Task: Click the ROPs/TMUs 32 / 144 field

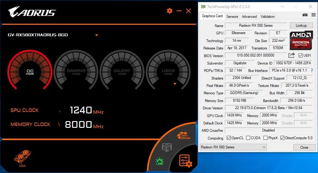Action: click(x=235, y=70)
